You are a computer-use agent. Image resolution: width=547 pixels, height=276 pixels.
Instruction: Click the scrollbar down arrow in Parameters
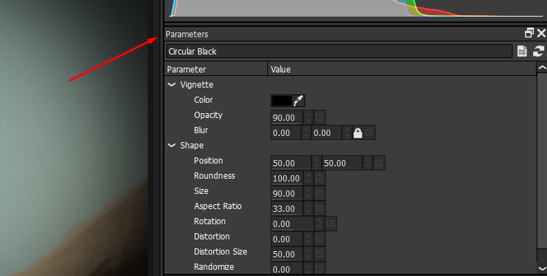pyautogui.click(x=541, y=268)
